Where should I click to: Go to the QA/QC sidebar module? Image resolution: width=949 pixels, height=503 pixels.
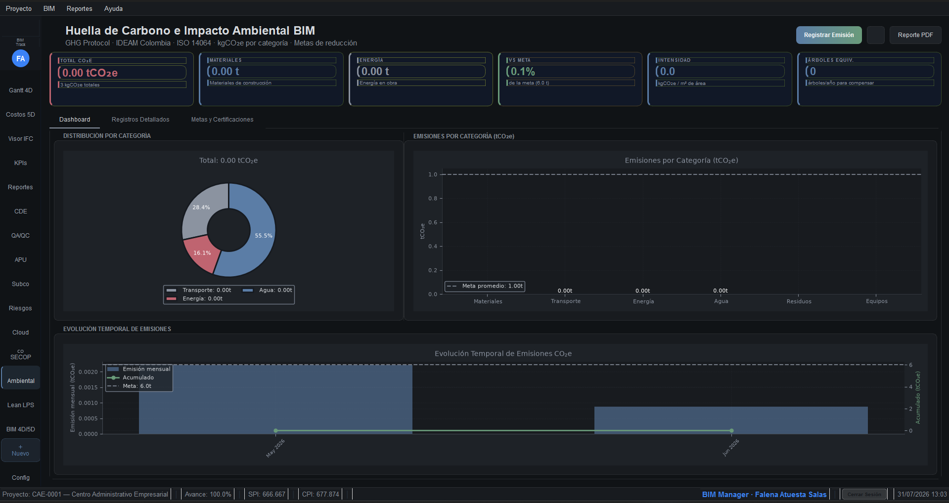coord(20,236)
